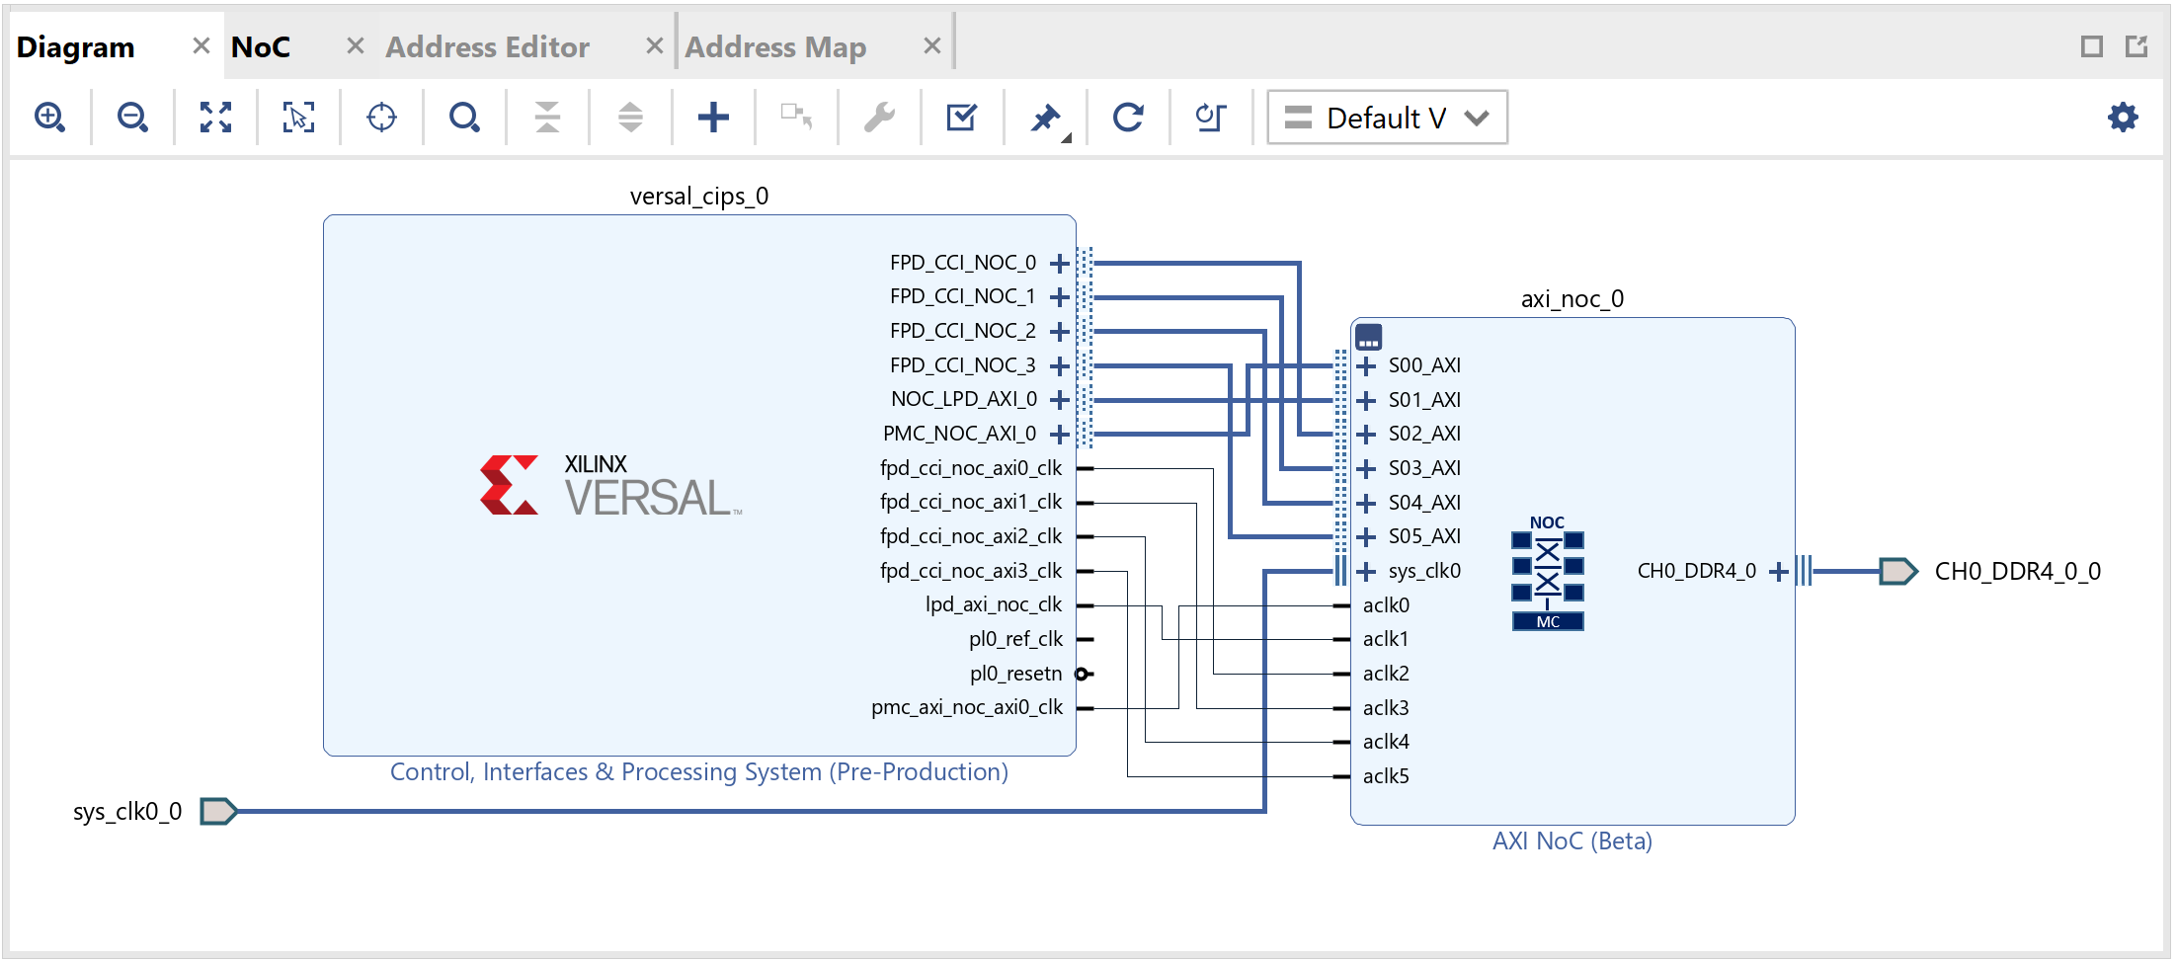Select the sys_clk0_0 input port
Screen dimensions: 2177x961
coord(218,812)
